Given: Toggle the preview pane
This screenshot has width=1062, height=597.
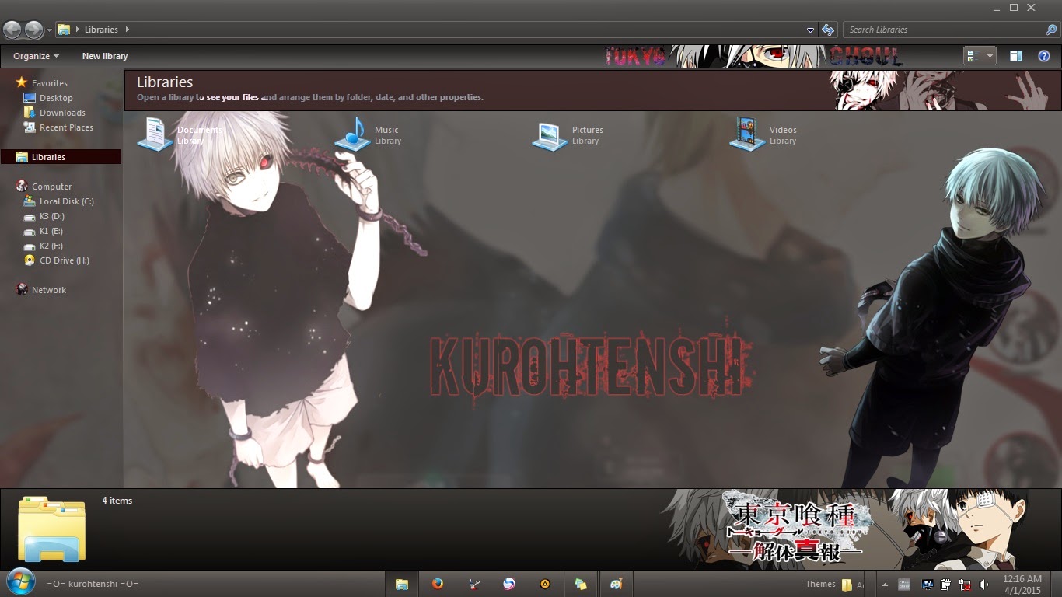Looking at the screenshot, I should point(1015,56).
